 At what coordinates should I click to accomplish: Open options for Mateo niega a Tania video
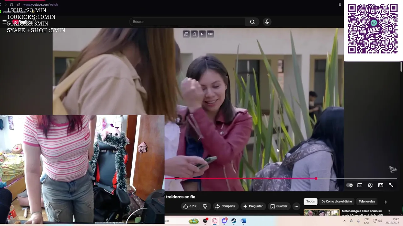click(389, 212)
